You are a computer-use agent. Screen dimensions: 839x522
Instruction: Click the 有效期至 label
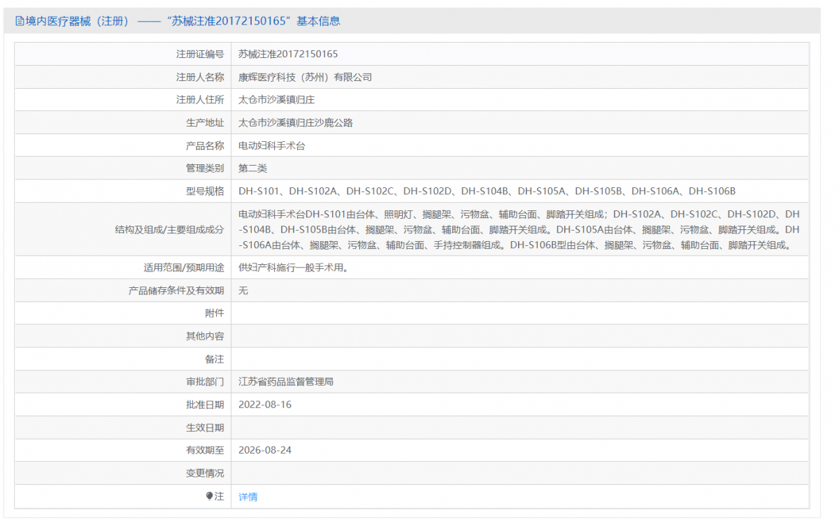205,451
